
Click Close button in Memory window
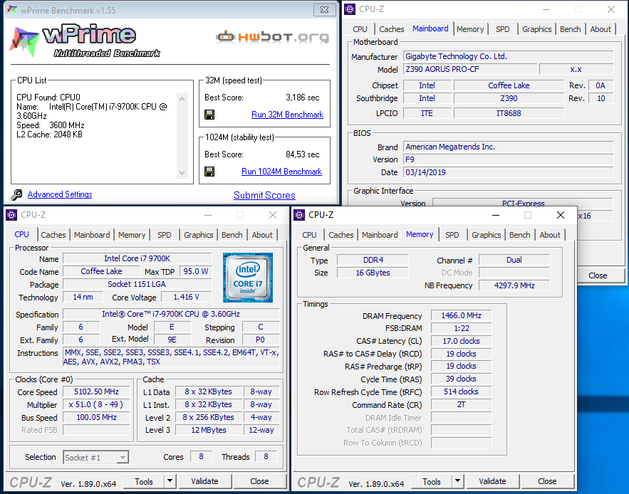click(x=547, y=481)
